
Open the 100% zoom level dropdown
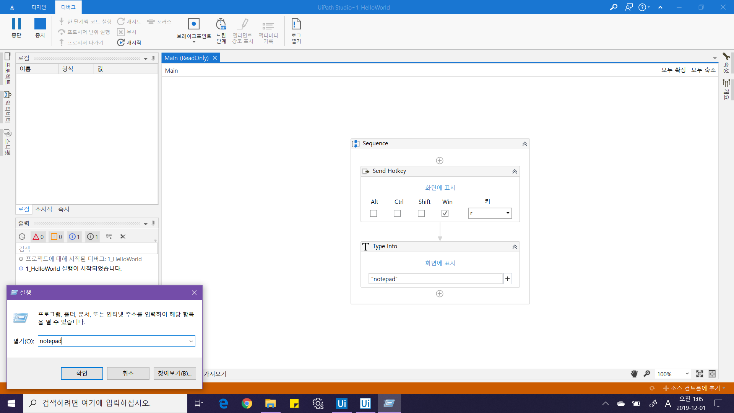point(687,374)
